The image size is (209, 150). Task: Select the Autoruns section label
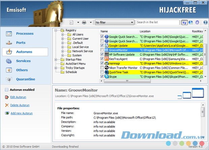point(24,52)
